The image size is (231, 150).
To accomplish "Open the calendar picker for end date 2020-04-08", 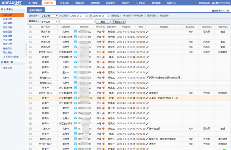I will [108, 16].
